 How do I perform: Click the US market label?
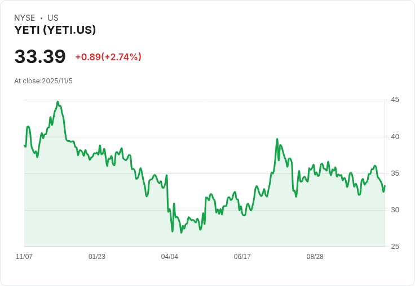click(53, 18)
